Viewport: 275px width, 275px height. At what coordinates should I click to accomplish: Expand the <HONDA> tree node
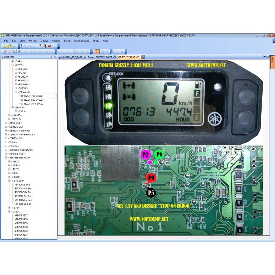point(16,77)
